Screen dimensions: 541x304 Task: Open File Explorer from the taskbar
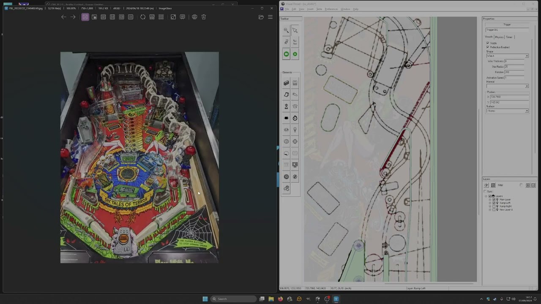pyautogui.click(x=271, y=299)
